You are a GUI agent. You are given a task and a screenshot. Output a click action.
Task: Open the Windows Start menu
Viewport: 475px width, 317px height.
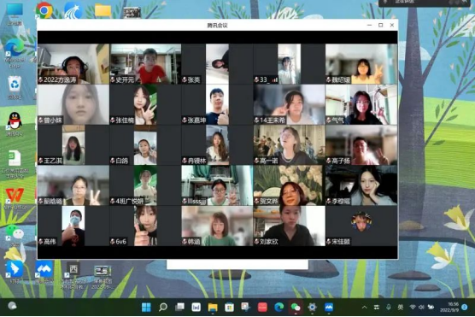point(146,308)
